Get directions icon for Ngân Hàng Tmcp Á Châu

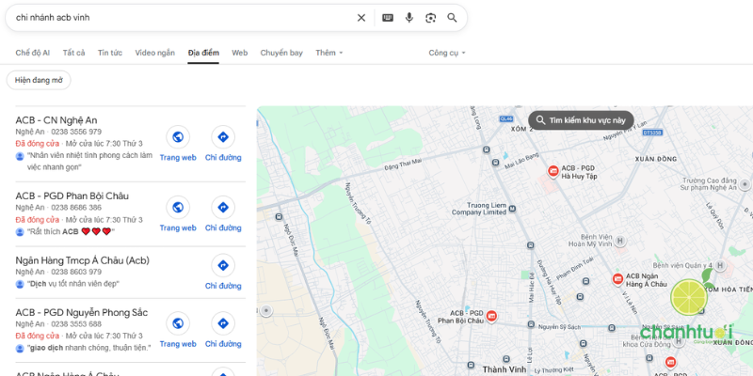tap(223, 265)
